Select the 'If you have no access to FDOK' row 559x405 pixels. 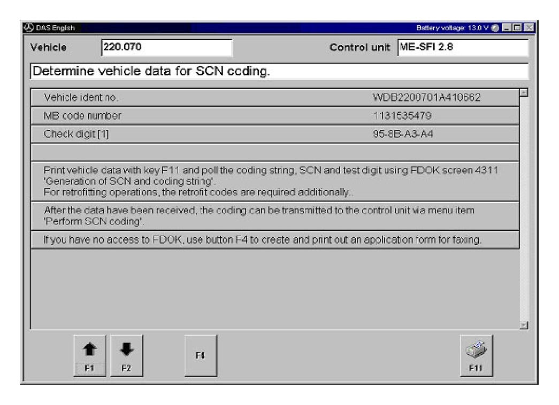coord(274,240)
